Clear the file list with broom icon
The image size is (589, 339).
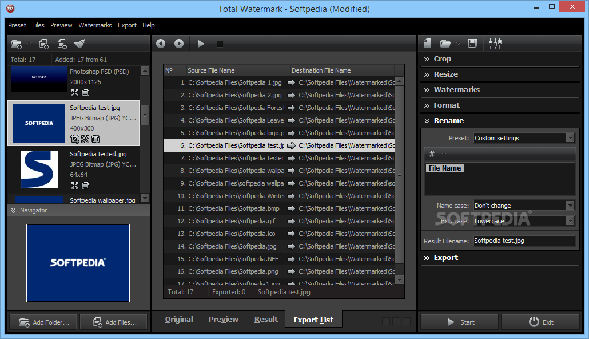[79, 44]
